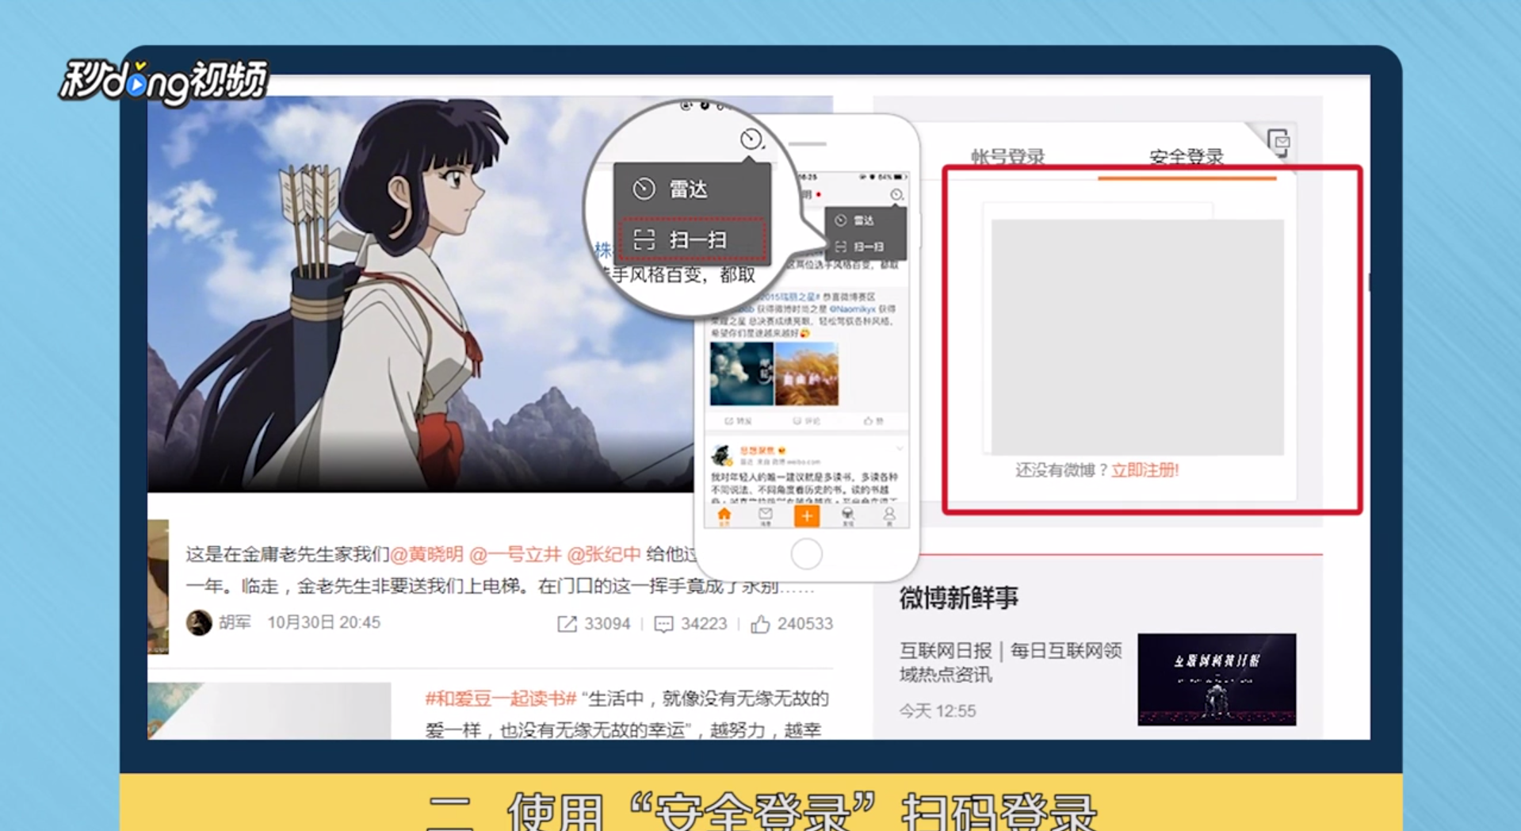This screenshot has width=1521, height=831.
Task: Click the post time 10月30日 20:45
Action: click(323, 622)
